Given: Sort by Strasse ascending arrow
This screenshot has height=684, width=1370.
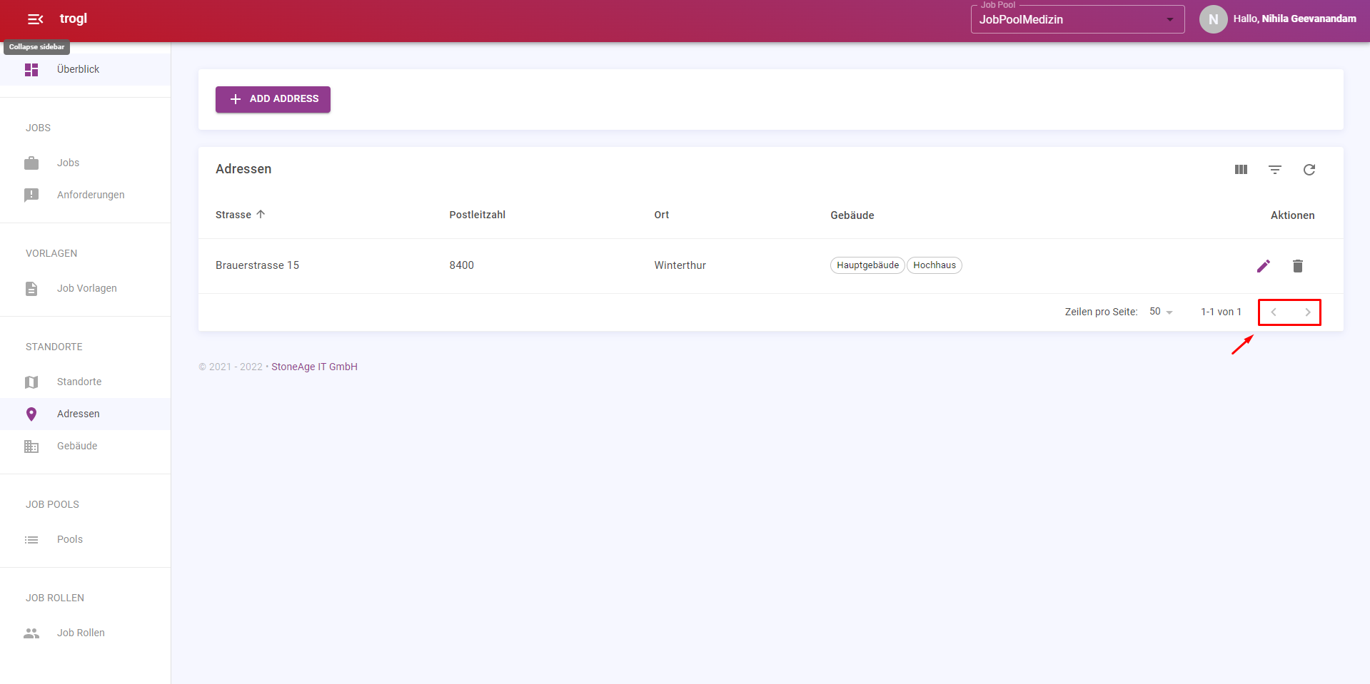Looking at the screenshot, I should point(261,214).
